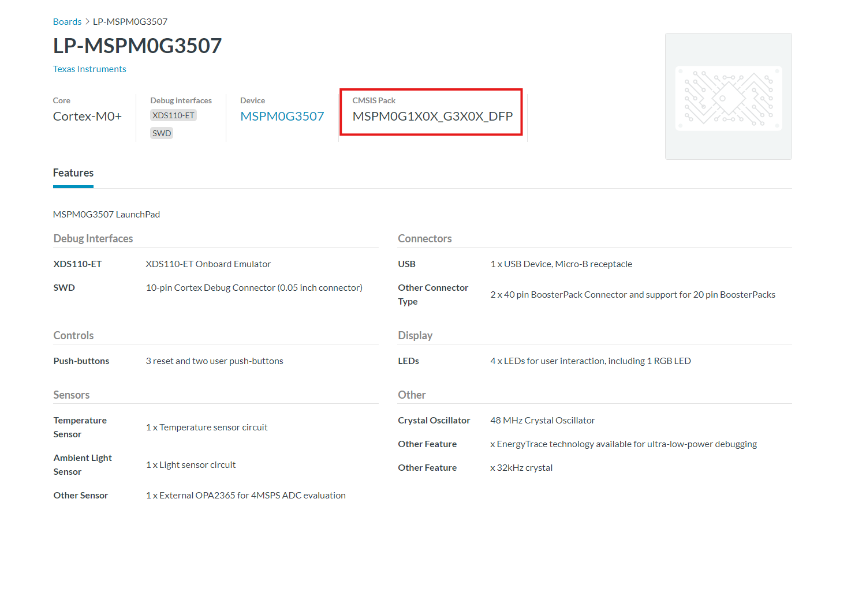
Task: Click the 'Debug interfaces' field label
Action: point(181,100)
